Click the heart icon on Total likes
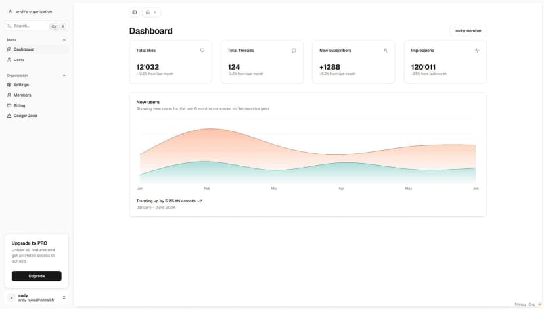This screenshot has width=544, height=309. pos(202,51)
